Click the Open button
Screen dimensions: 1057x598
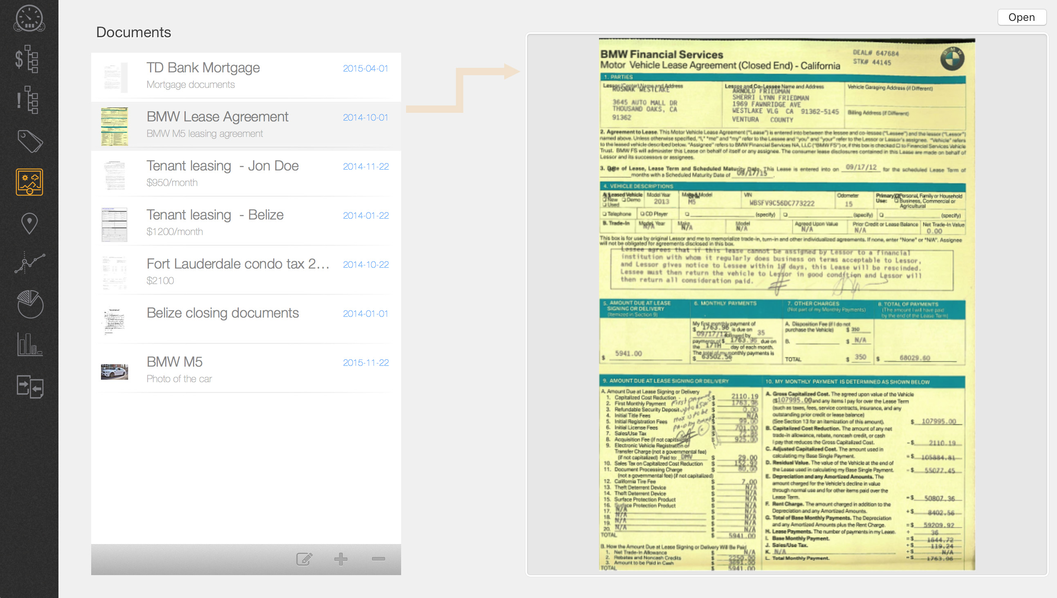coord(1021,17)
